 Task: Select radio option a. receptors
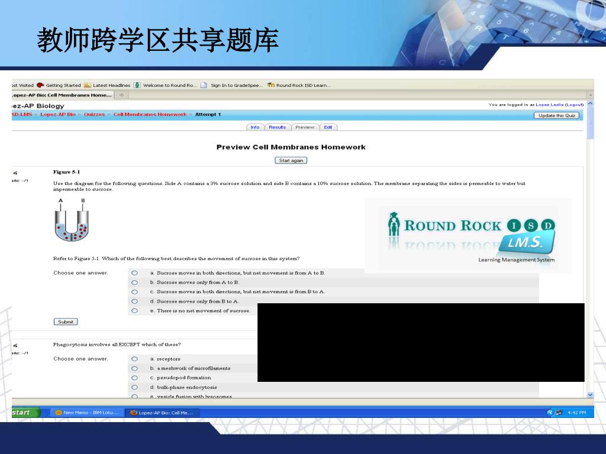pyautogui.click(x=134, y=359)
